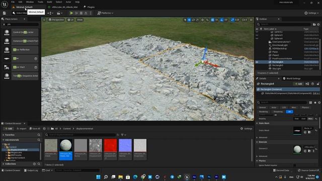
Task: Select the select-objects mode icon in viewport
Action: 185,20
